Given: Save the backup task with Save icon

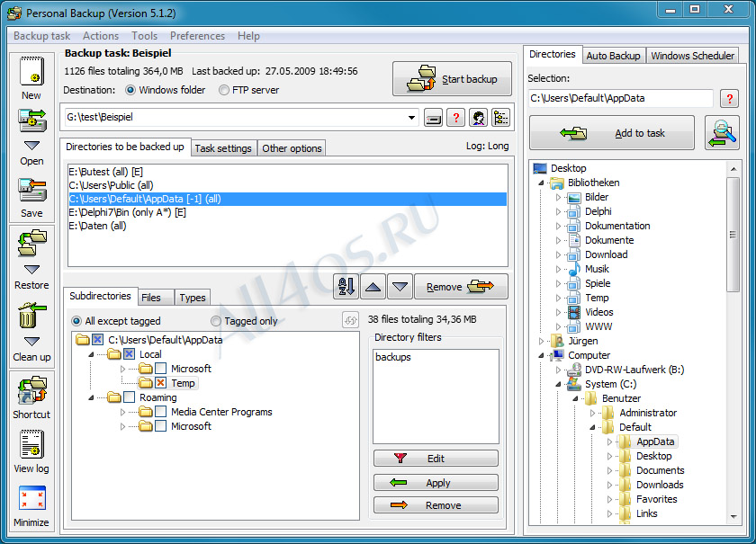Looking at the screenshot, I should [x=31, y=190].
